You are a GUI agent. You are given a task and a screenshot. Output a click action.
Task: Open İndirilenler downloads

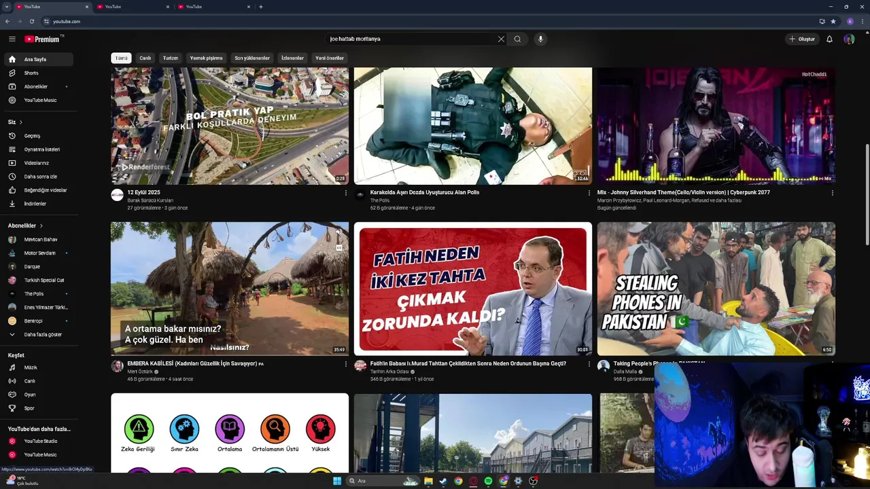(x=38, y=204)
